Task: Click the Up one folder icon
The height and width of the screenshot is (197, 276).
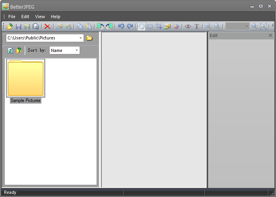Action: tap(19, 50)
